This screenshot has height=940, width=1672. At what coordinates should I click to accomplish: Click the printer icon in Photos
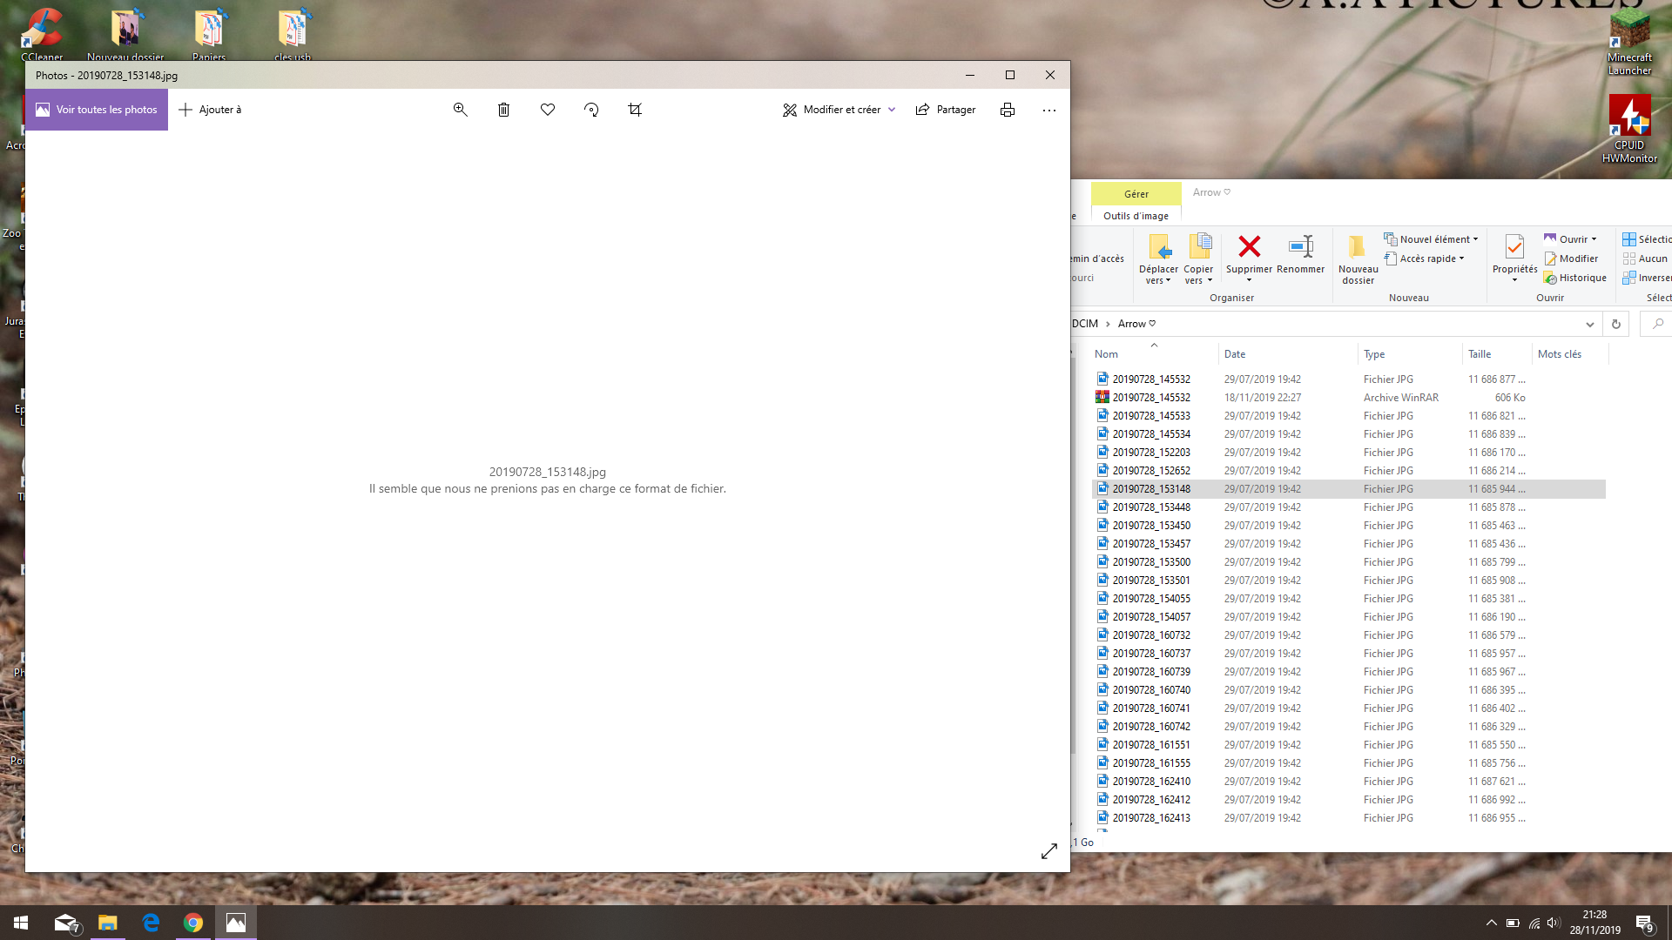coord(1008,110)
